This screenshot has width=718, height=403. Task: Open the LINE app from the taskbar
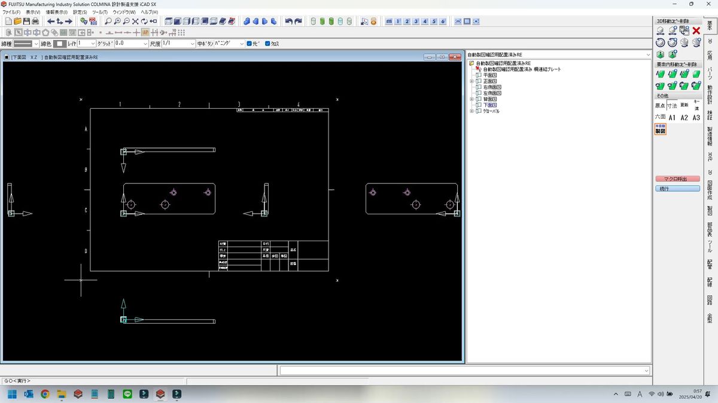[x=127, y=394]
